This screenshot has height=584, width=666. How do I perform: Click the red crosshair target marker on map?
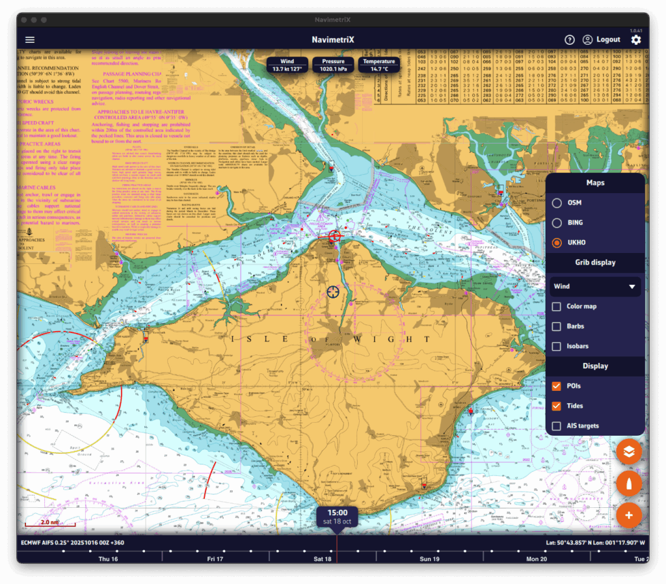pos(335,235)
